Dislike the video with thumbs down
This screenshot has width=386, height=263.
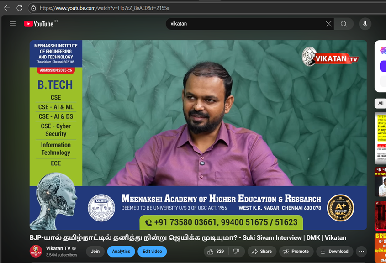(x=236, y=252)
